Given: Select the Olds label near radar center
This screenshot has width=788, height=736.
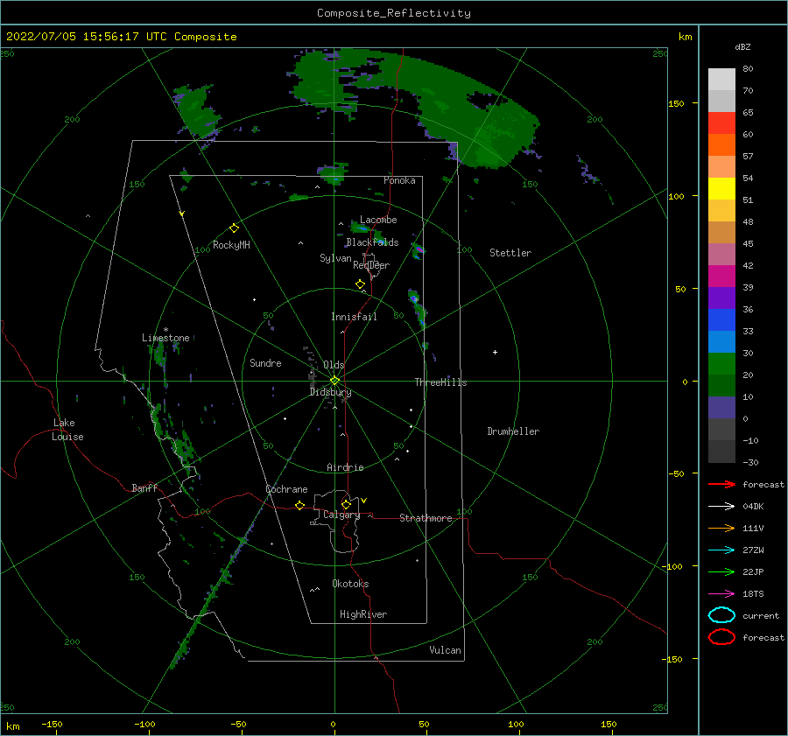Looking at the screenshot, I should 334,365.
